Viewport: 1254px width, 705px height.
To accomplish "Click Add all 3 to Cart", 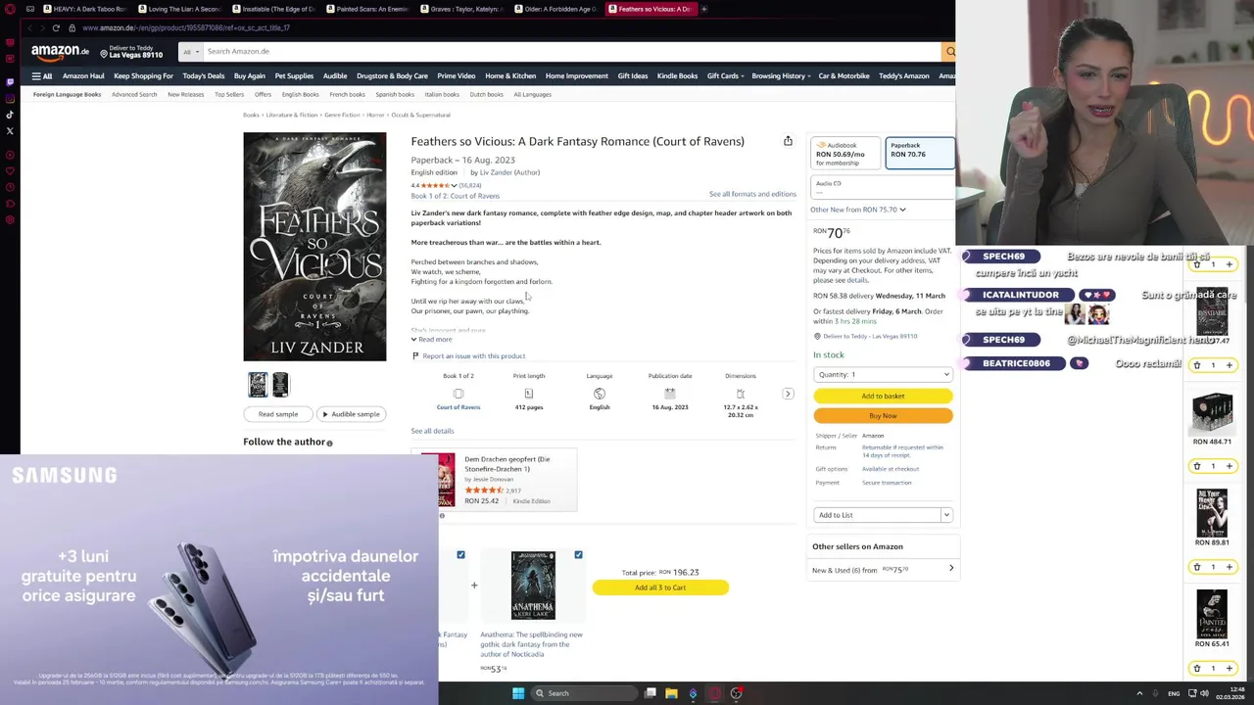I will [x=660, y=587].
